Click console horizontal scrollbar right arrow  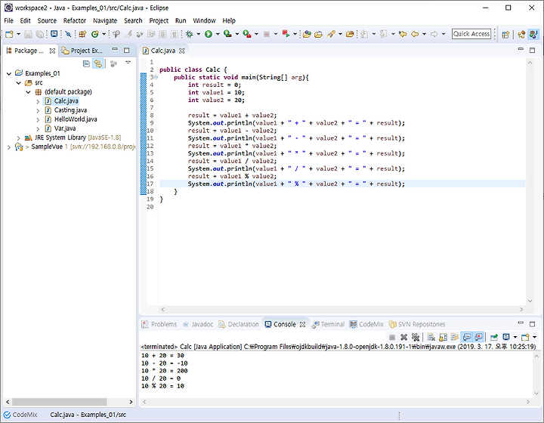point(528,402)
